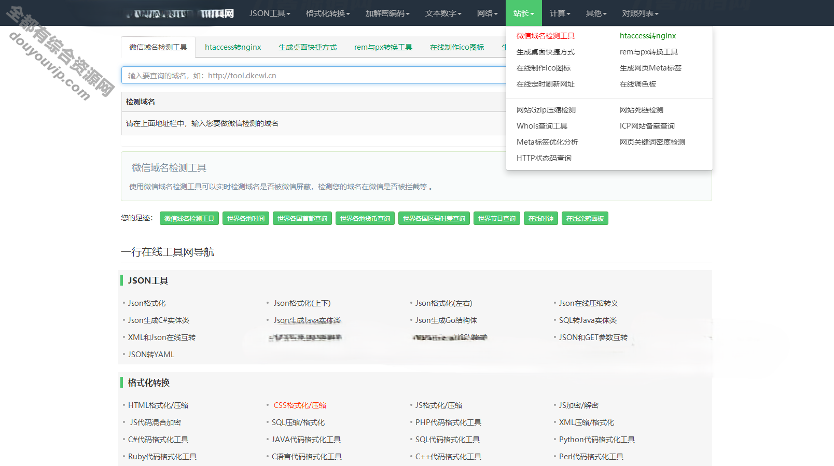834x466 pixels.
Task: Open Json生成C#实体类 link
Action: pos(159,320)
